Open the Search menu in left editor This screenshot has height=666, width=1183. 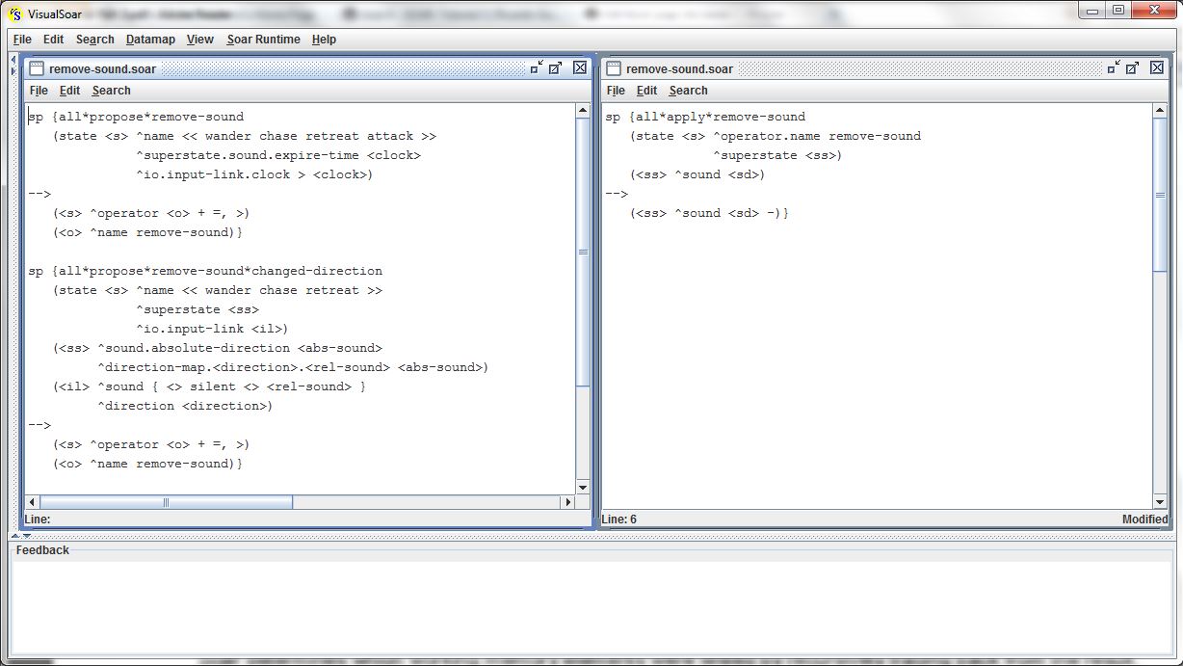coord(111,91)
